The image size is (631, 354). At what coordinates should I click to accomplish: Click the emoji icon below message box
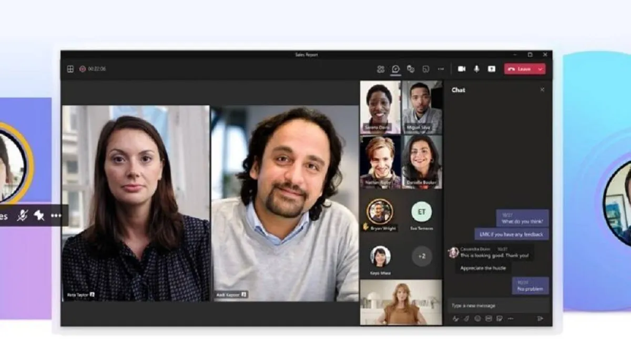tap(477, 318)
